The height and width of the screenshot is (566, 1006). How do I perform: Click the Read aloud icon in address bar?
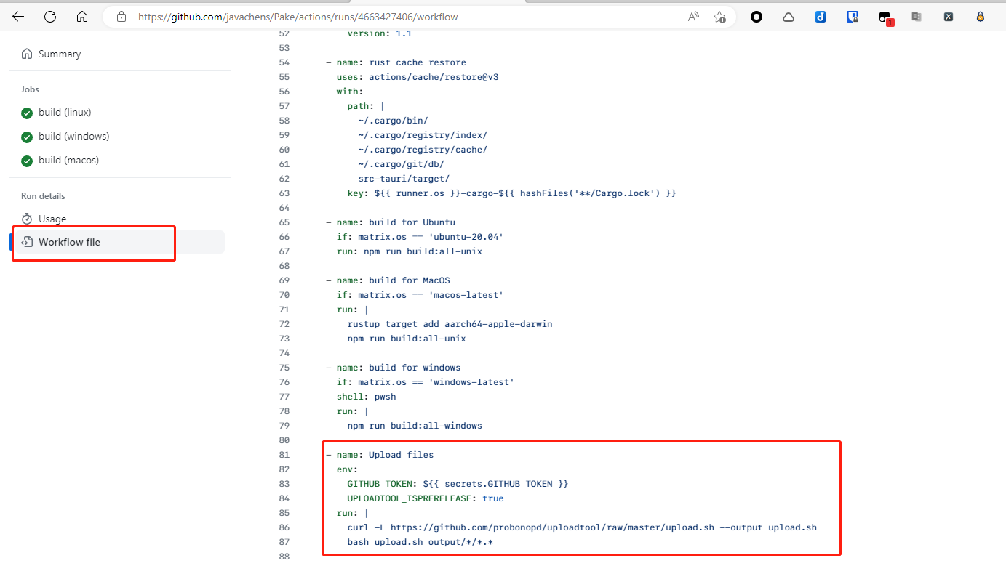tap(693, 17)
